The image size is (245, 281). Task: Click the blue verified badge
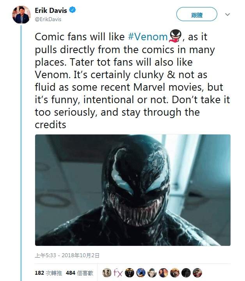(x=73, y=11)
